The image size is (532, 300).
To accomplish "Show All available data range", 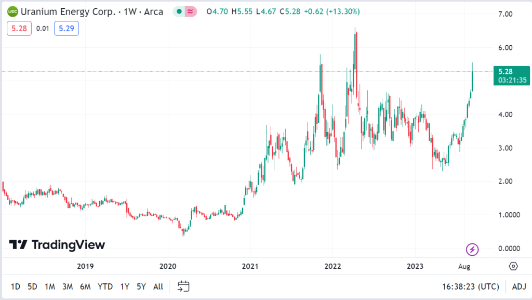I will pyautogui.click(x=158, y=286).
